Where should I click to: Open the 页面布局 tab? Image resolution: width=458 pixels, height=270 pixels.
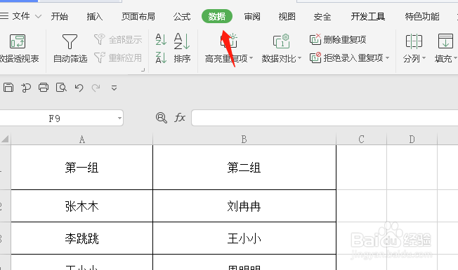[138, 16]
